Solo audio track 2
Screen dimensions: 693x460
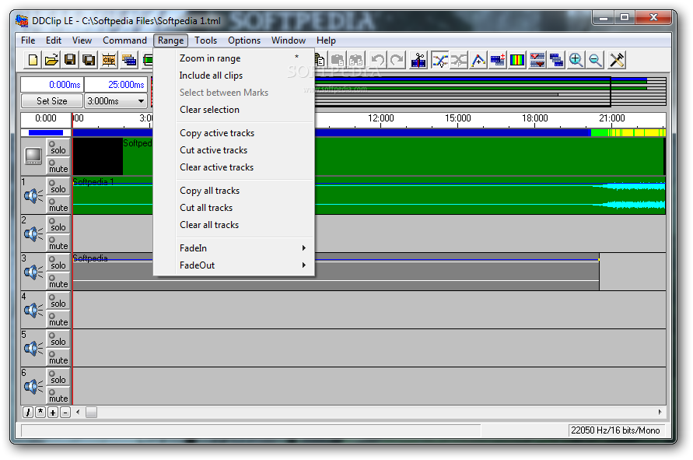pos(58,224)
